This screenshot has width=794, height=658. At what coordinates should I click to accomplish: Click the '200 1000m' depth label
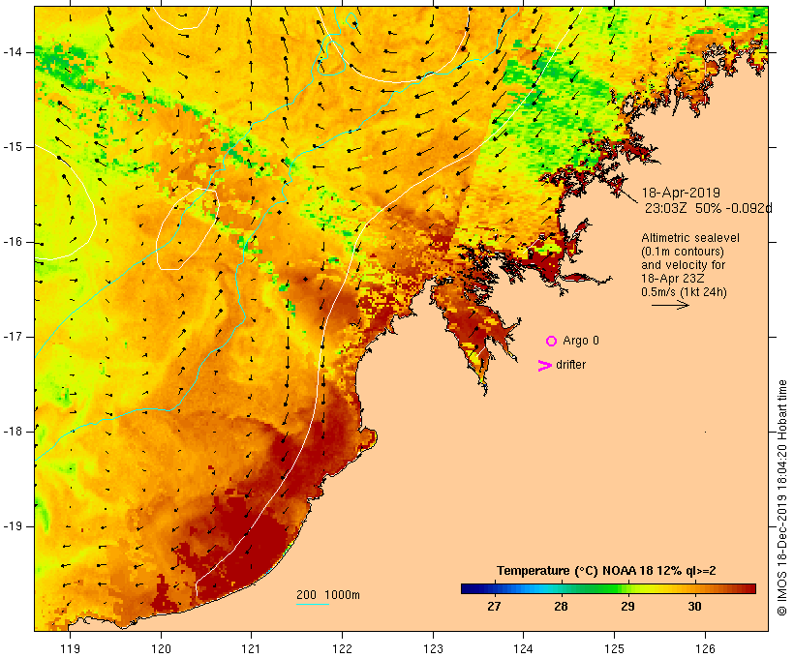tap(328, 595)
